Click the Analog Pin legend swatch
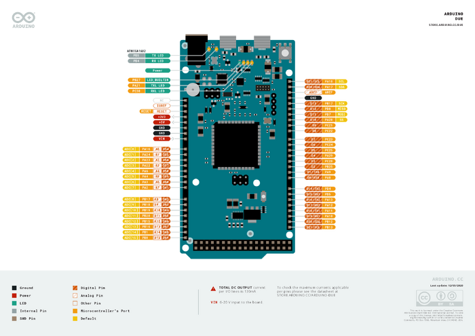Screen dimensions: 475x336 click(x=75, y=295)
